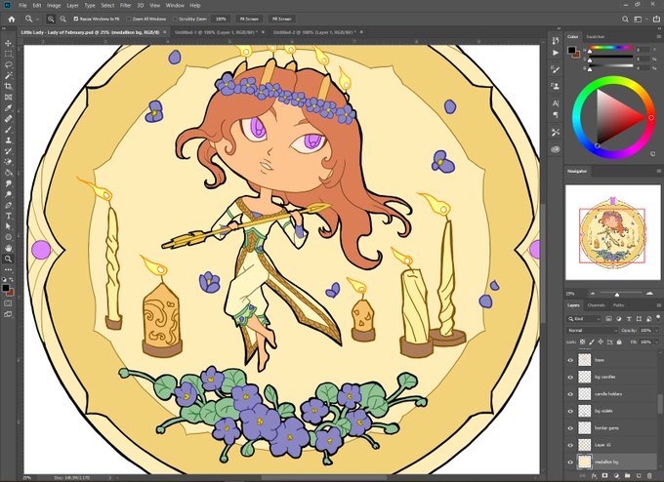
Task: Select the Pen tool
Action: coord(8,205)
